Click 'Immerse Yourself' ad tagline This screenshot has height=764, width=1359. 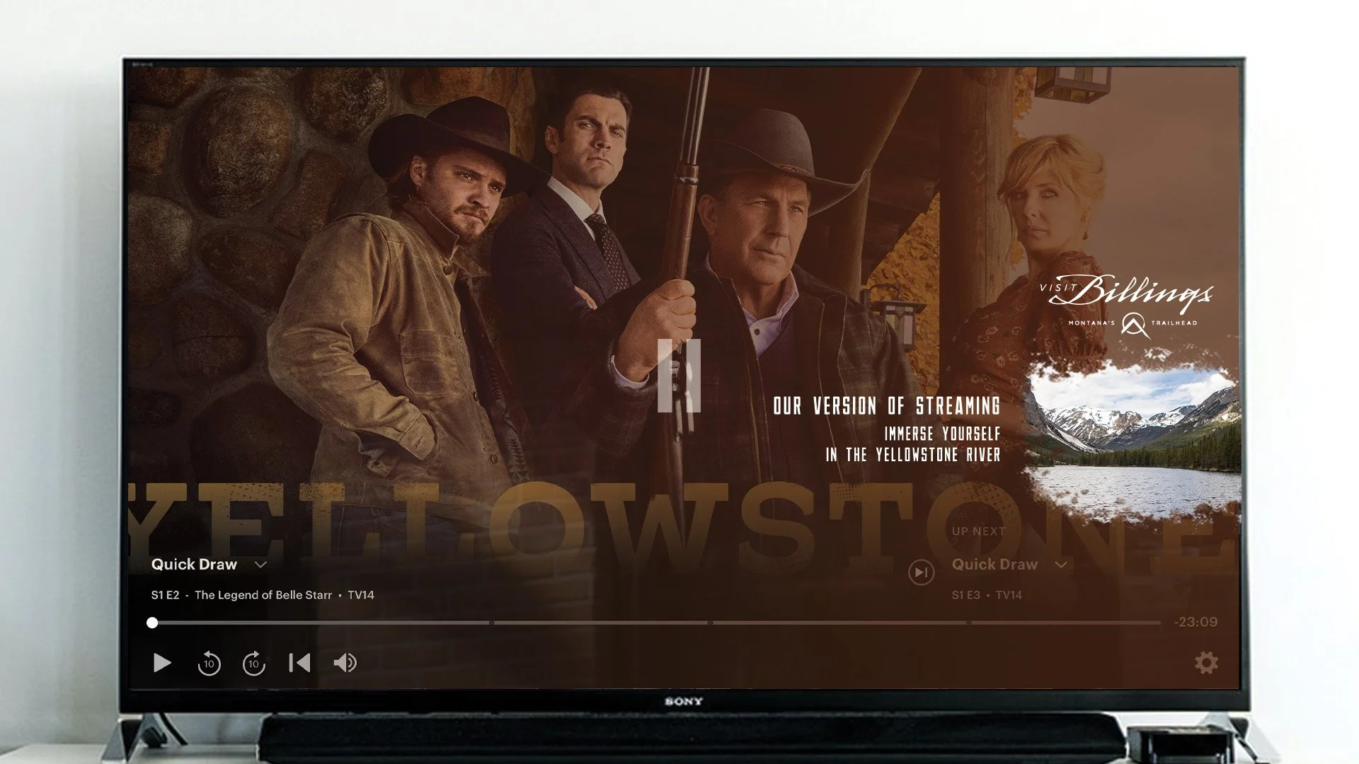[x=942, y=434]
